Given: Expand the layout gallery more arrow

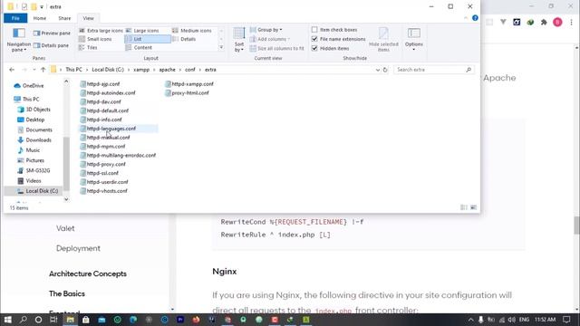Looking at the screenshot, I should (x=221, y=48).
